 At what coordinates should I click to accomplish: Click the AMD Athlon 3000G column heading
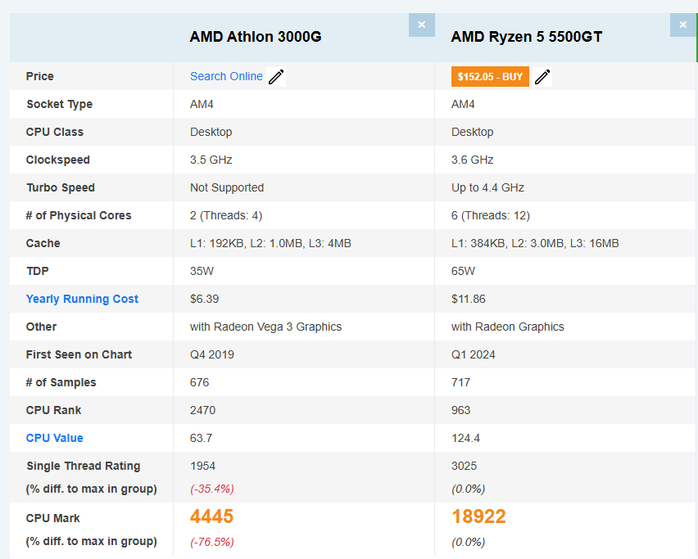(x=256, y=37)
